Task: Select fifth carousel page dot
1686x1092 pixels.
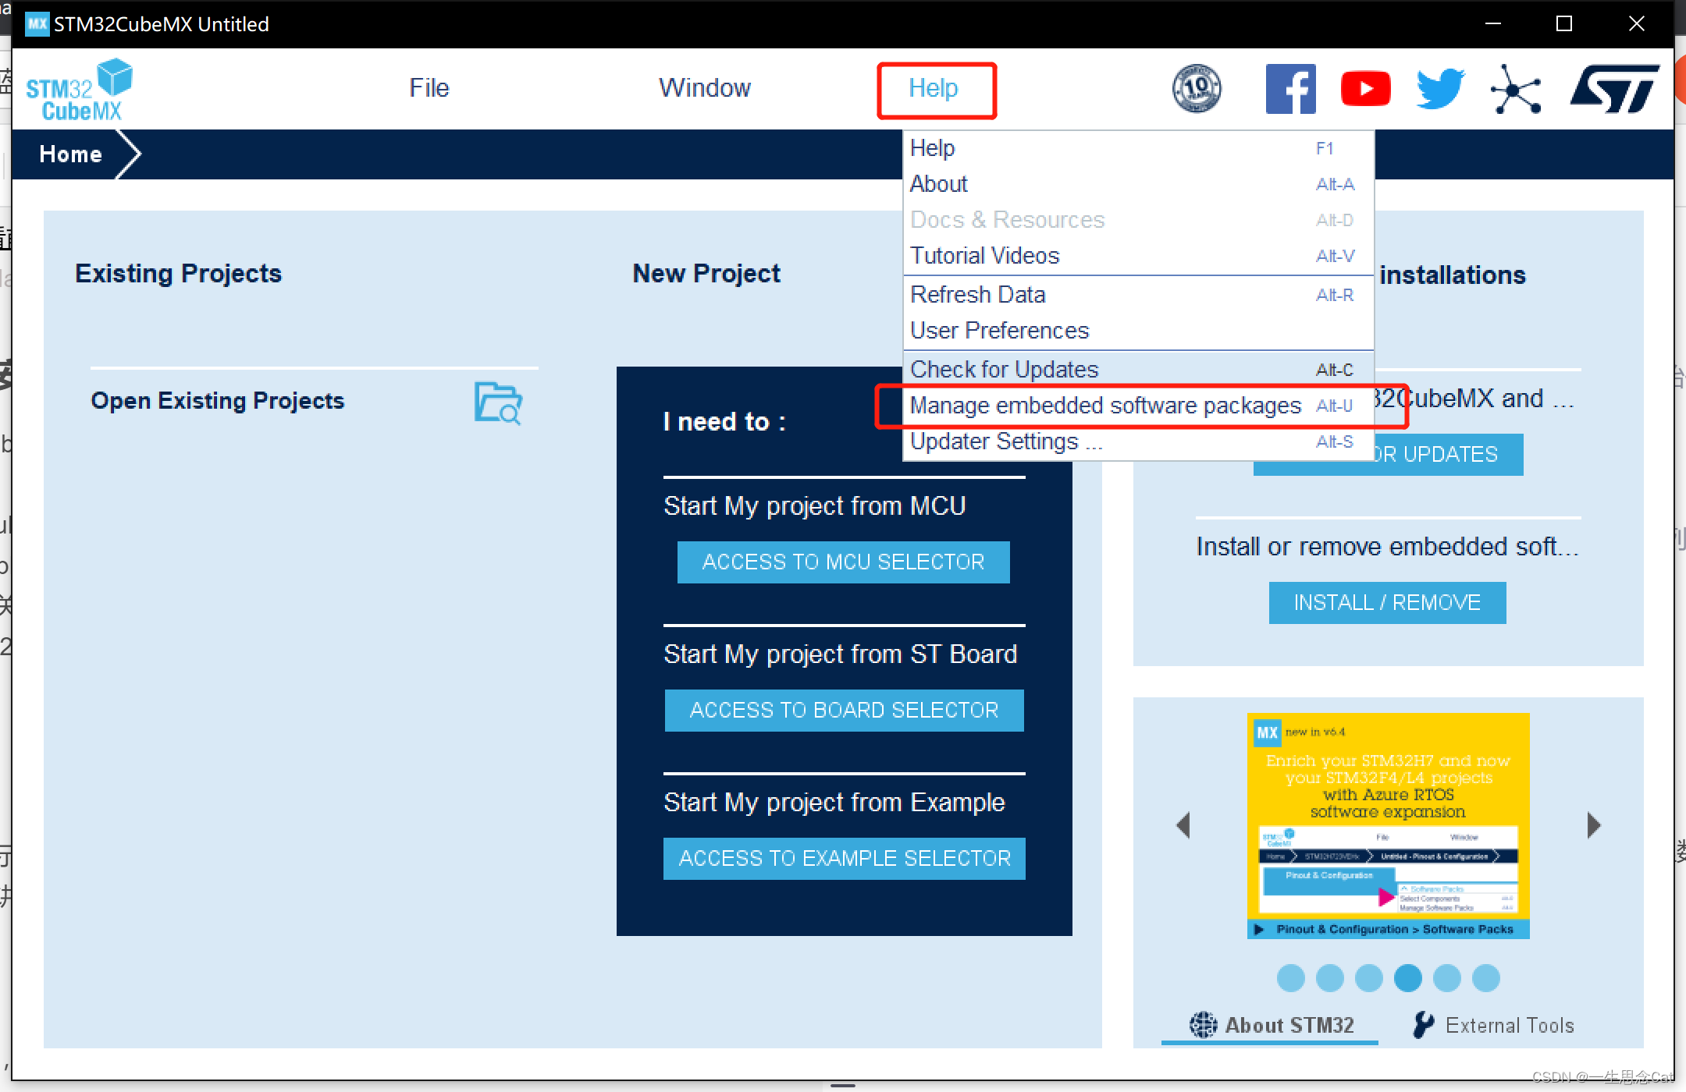Action: click(x=1447, y=978)
